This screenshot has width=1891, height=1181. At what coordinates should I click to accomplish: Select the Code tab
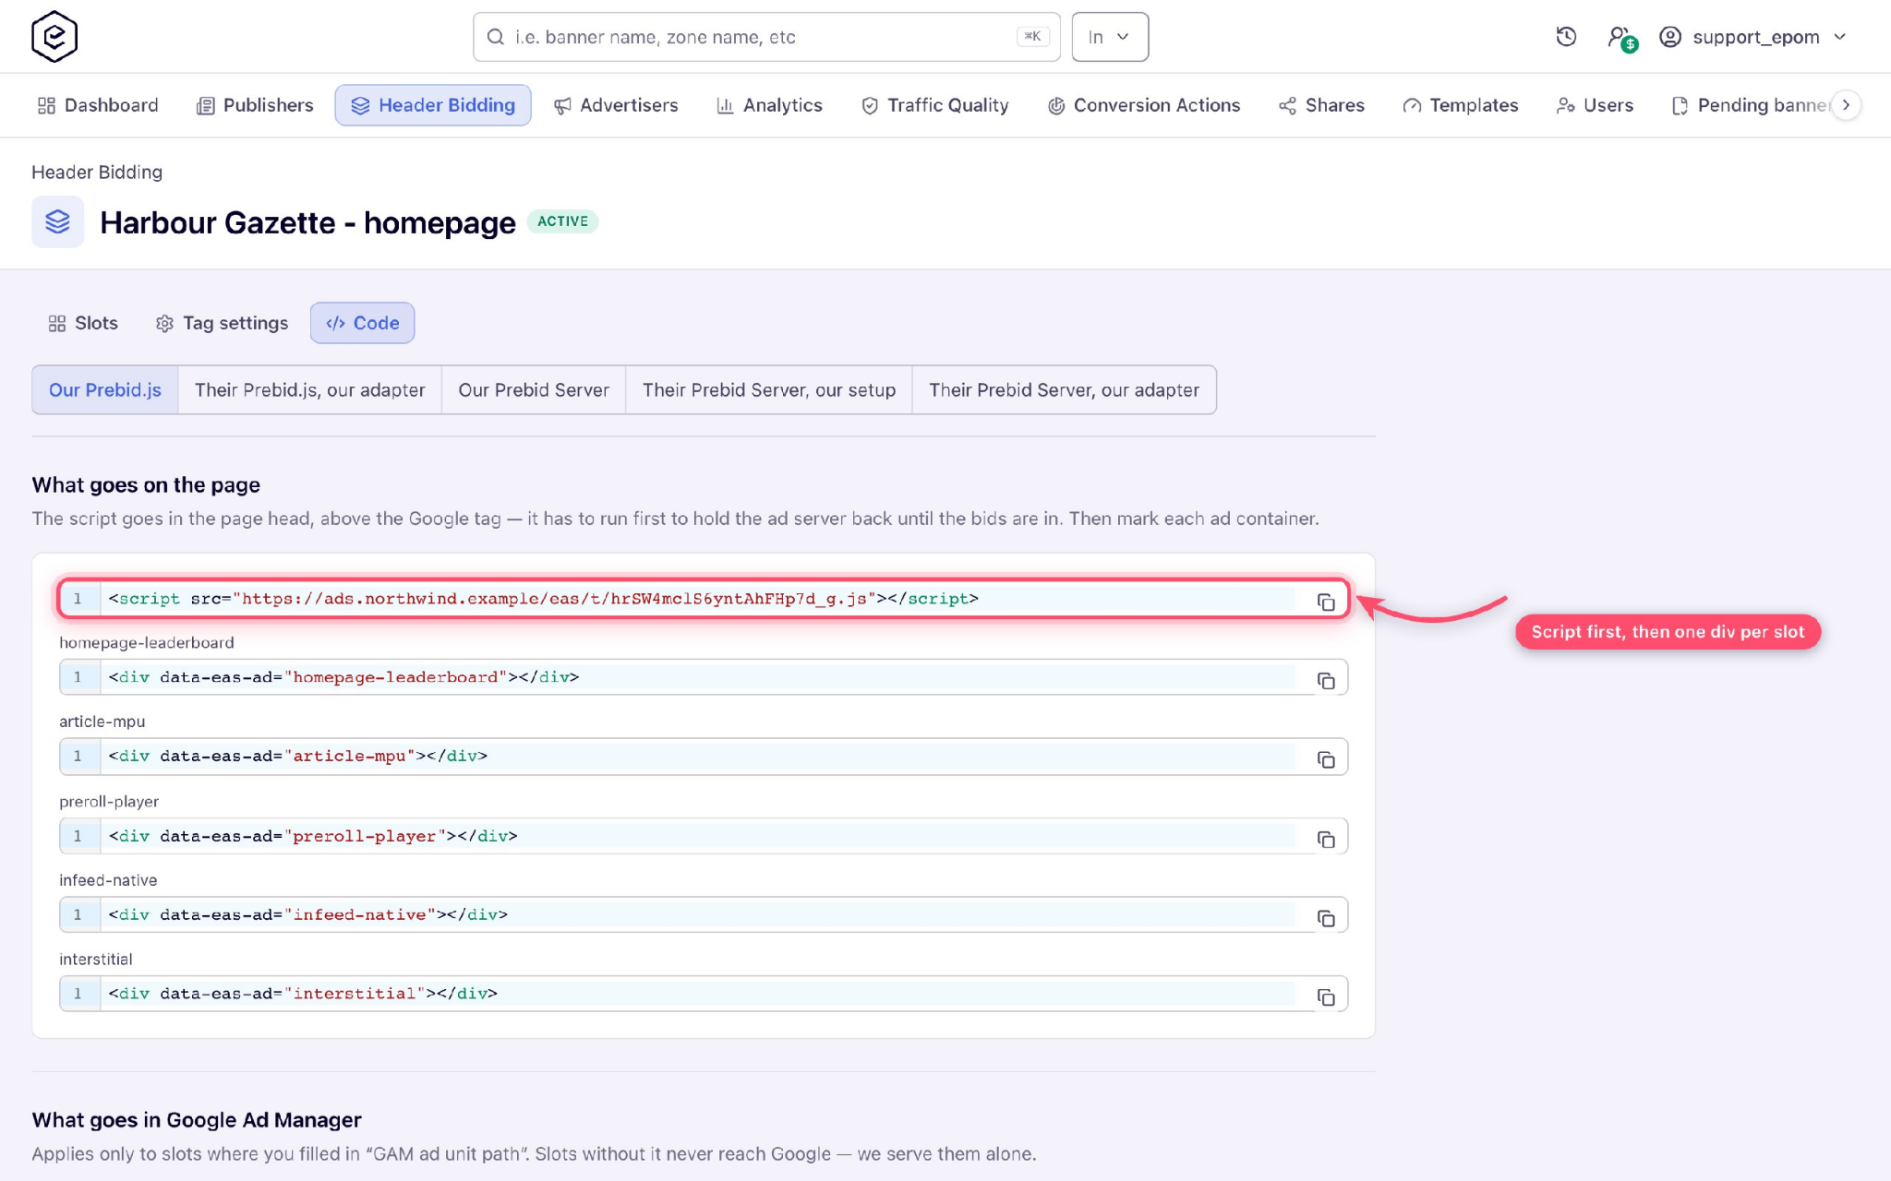click(362, 323)
